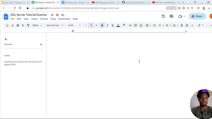212x119 pixels.
Task: Open the Arial font dropdown
Action: (74, 25)
